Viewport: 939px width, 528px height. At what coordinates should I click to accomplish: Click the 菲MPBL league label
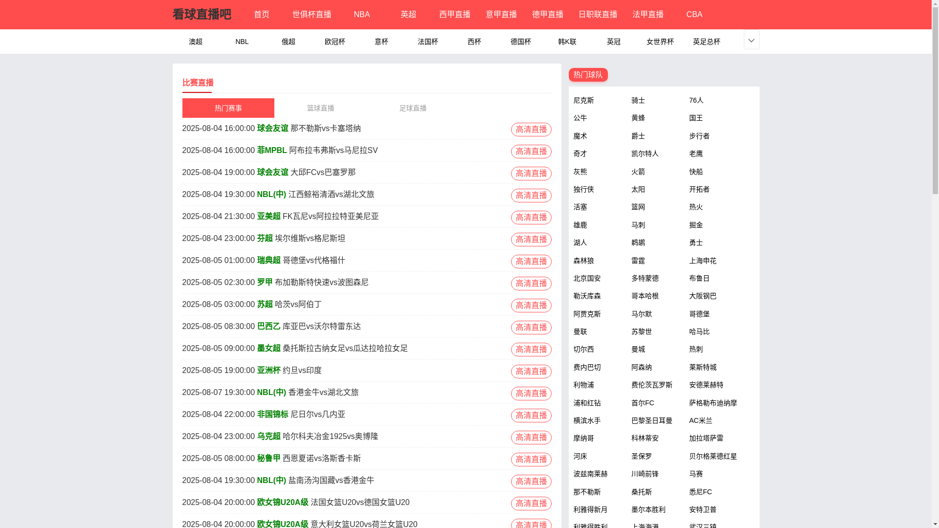[272, 150]
